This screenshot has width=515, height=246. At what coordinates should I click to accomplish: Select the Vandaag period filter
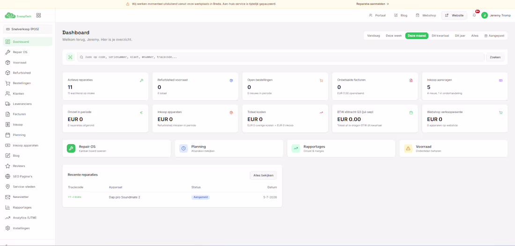point(374,35)
